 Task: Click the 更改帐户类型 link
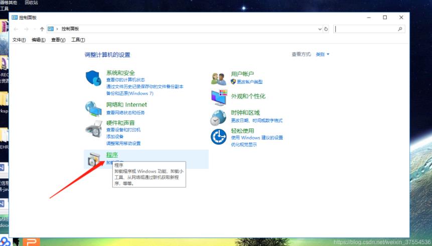point(249,82)
